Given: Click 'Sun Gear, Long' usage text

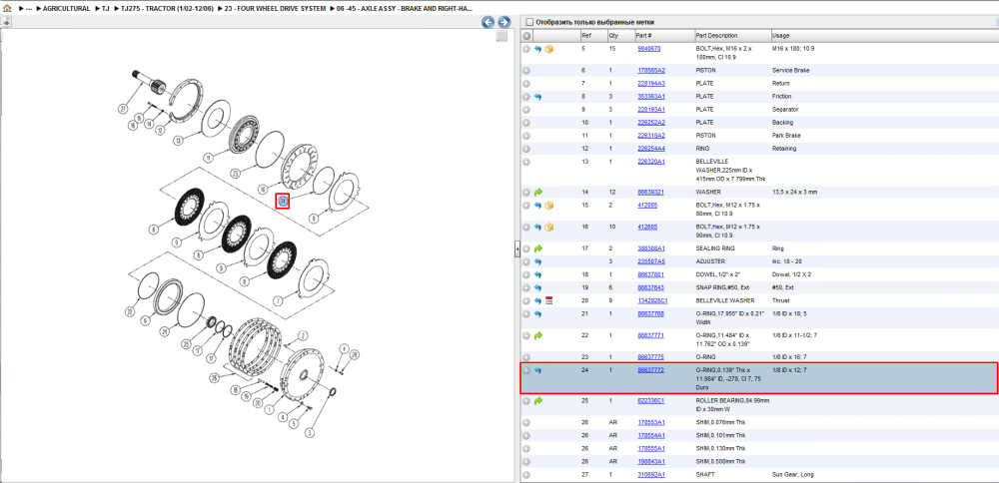Looking at the screenshot, I should [x=792, y=475].
